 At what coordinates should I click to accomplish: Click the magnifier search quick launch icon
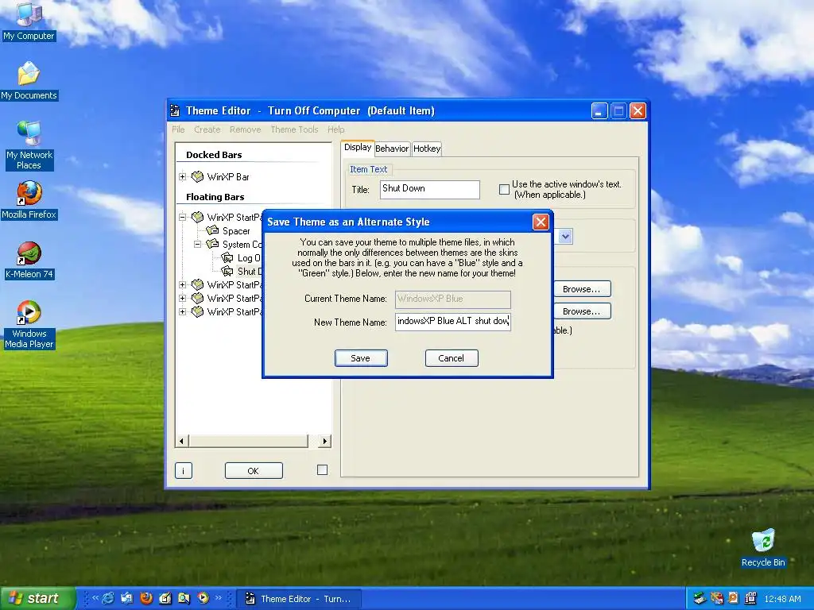184,598
